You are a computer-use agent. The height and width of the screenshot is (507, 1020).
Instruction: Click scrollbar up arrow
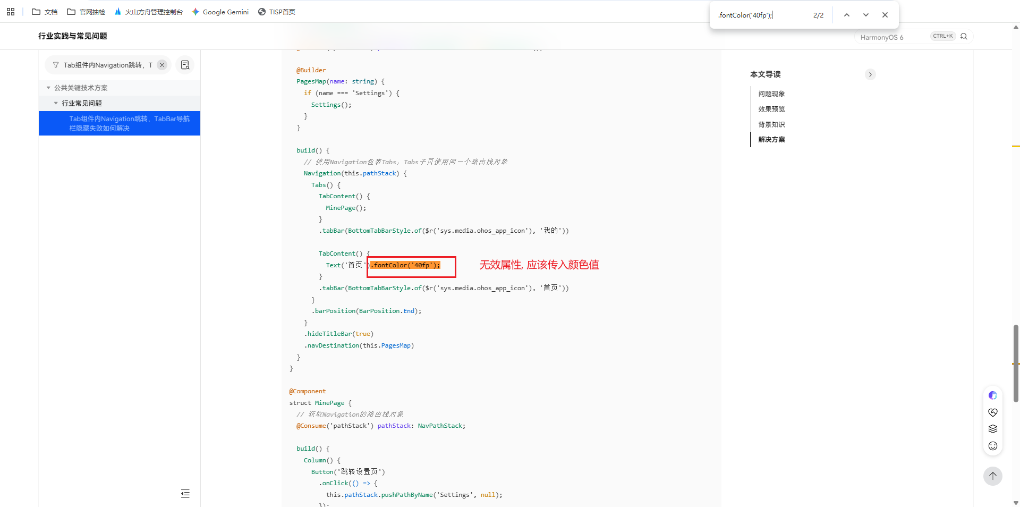[1016, 27]
